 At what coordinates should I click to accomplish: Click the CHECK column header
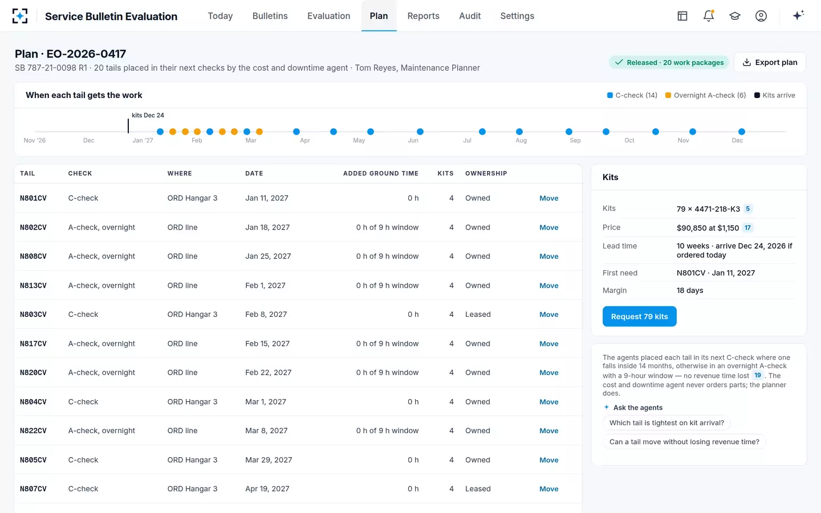tap(80, 173)
